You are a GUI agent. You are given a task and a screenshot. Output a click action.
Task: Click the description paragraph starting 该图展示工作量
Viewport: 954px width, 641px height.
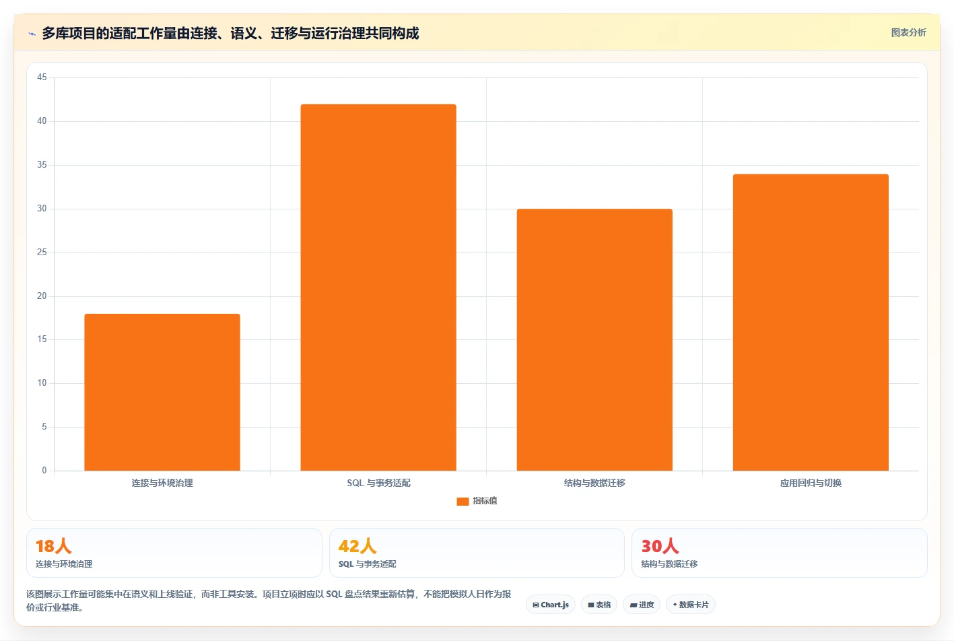click(x=269, y=601)
